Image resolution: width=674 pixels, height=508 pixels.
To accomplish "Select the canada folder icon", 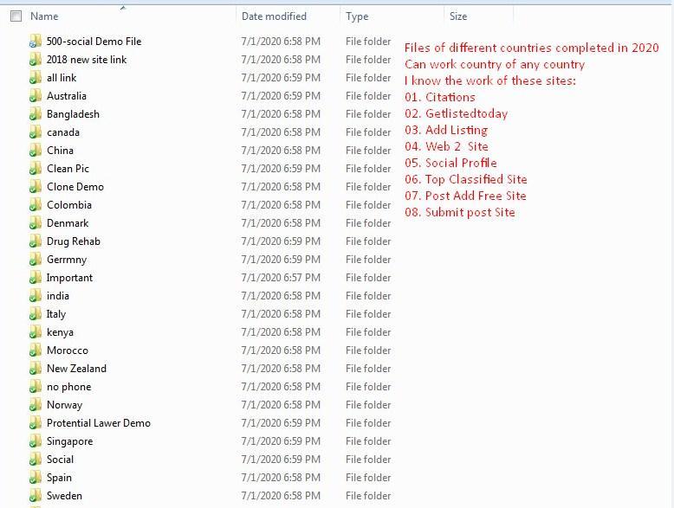I will [36, 132].
